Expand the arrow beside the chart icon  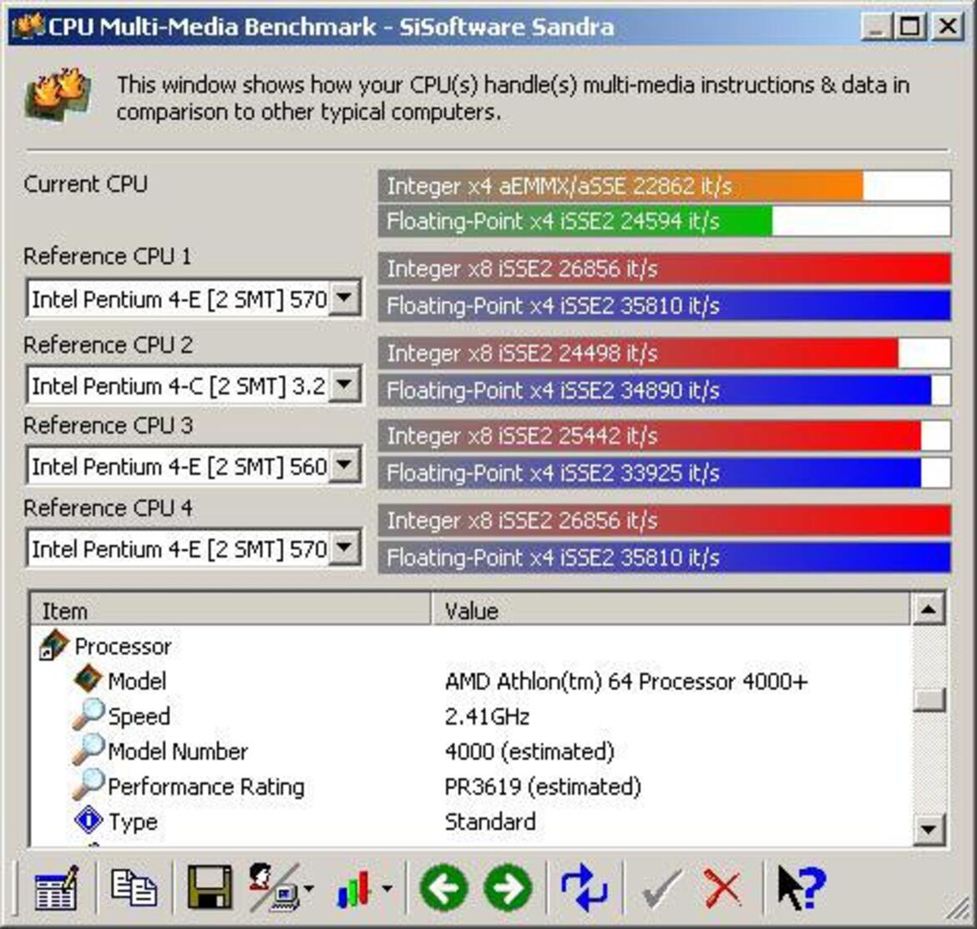pos(387,889)
